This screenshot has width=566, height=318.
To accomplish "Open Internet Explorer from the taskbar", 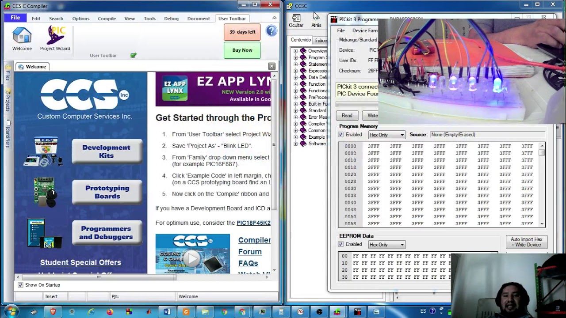I will pyautogui.click(x=91, y=311).
